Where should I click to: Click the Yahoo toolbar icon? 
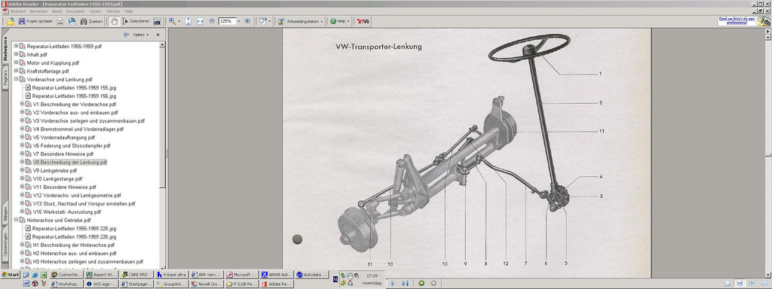click(x=363, y=21)
